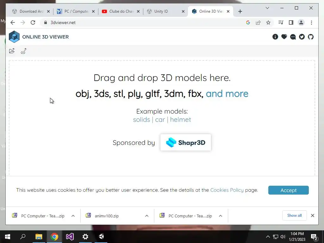
Task: Expand options for first PC Computer zip download
Action: [73, 216]
